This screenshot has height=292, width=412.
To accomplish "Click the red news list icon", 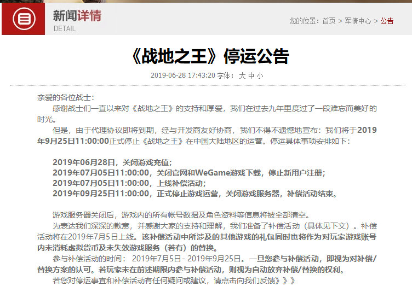I will click(x=24, y=19).
